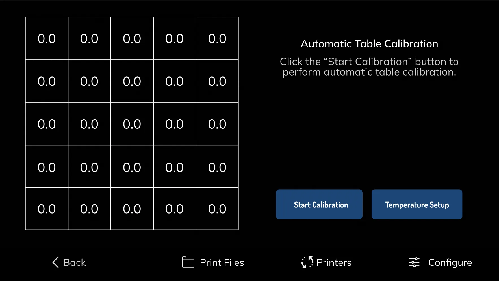499x281 pixels.
Task: Select the bottom-right calibration grid cell
Action: click(x=217, y=209)
